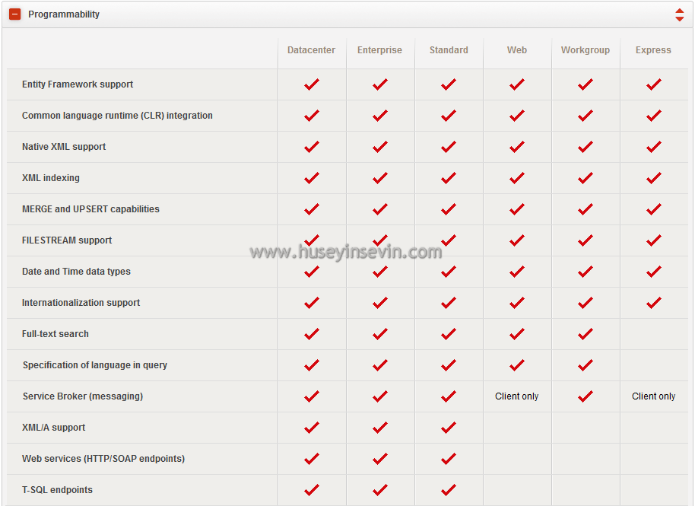Click XML indexing Web checkmark
The height and width of the screenshot is (506, 695).
coord(517,178)
